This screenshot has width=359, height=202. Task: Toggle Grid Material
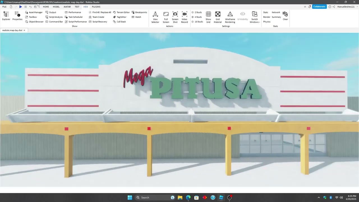218,17
